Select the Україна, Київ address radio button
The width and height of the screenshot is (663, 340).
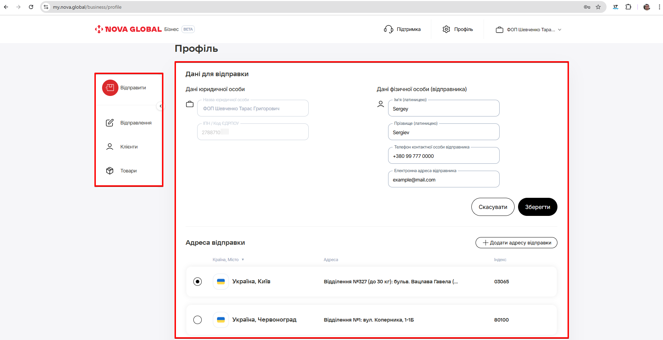198,282
